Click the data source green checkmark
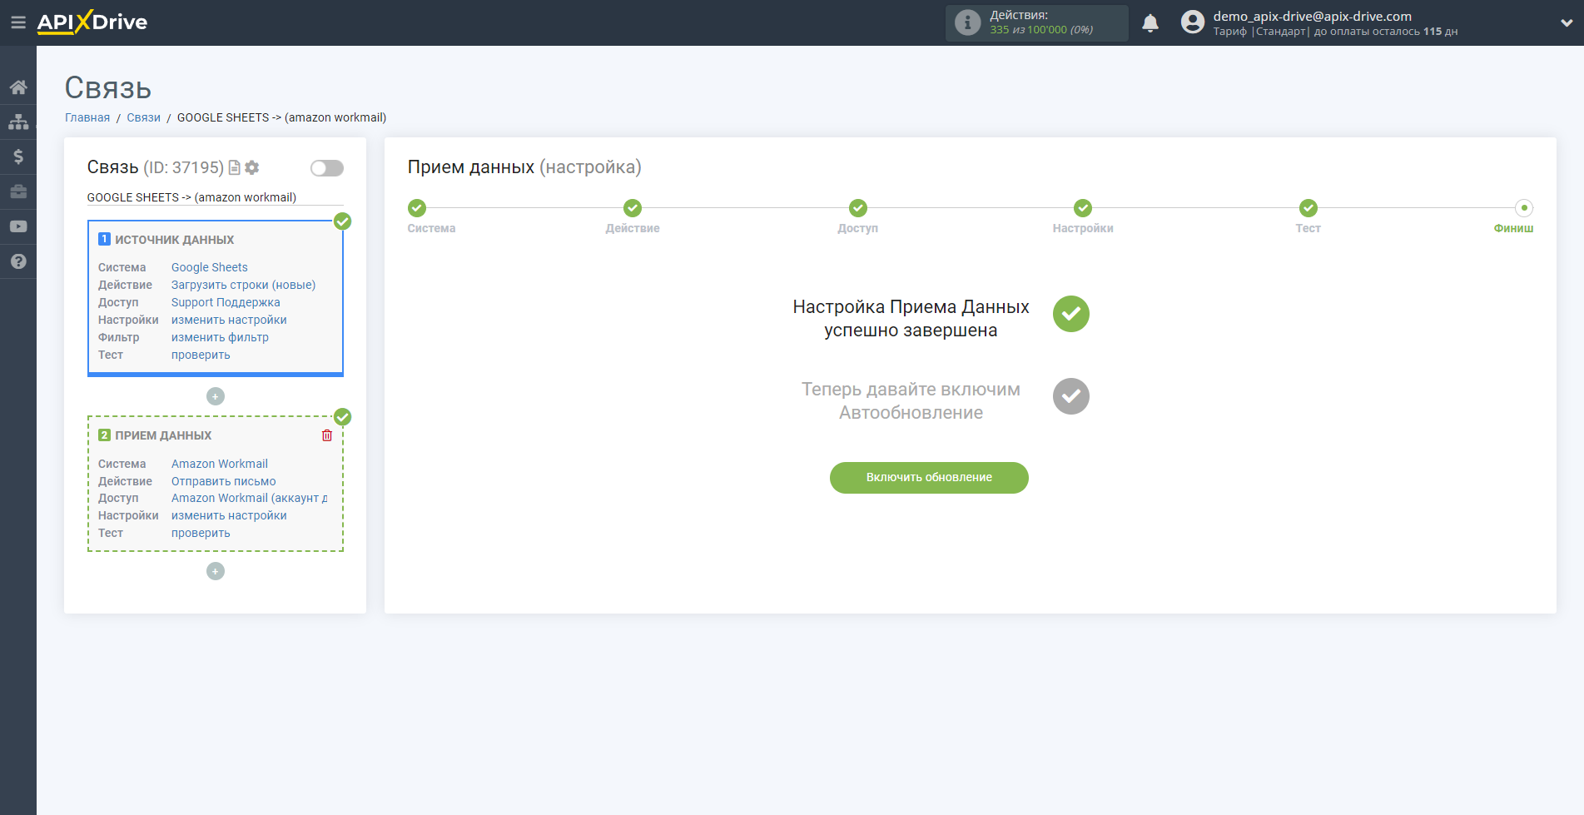 click(x=342, y=221)
